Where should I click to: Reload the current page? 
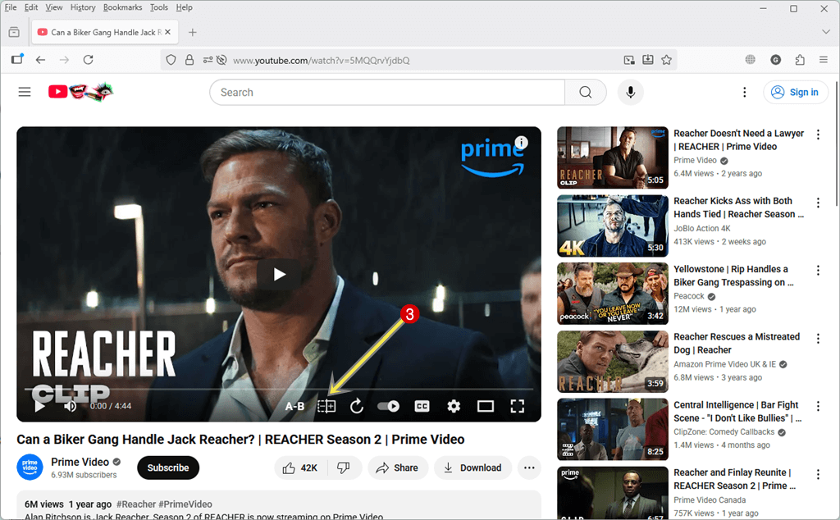(x=89, y=60)
